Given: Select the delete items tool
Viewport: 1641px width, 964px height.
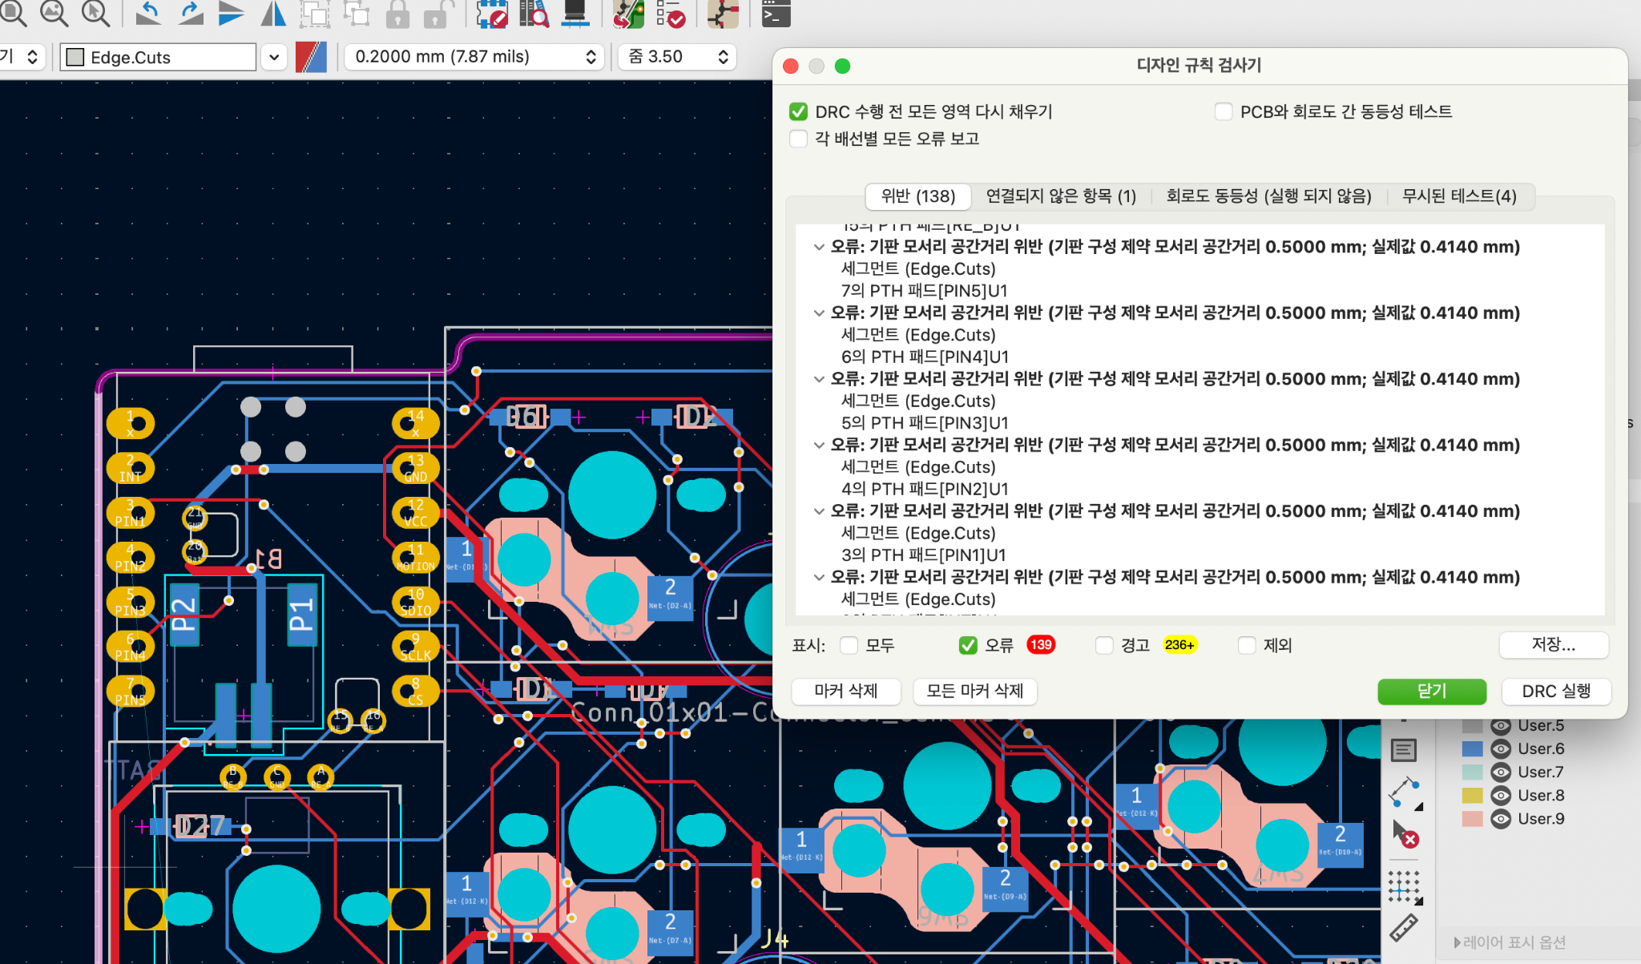Looking at the screenshot, I should click(1404, 835).
